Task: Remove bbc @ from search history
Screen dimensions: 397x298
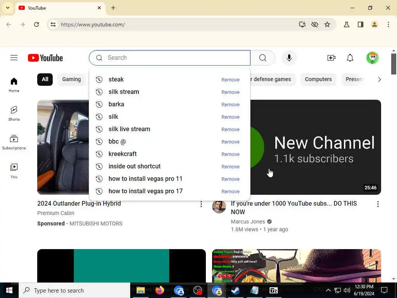Action: pos(230,142)
